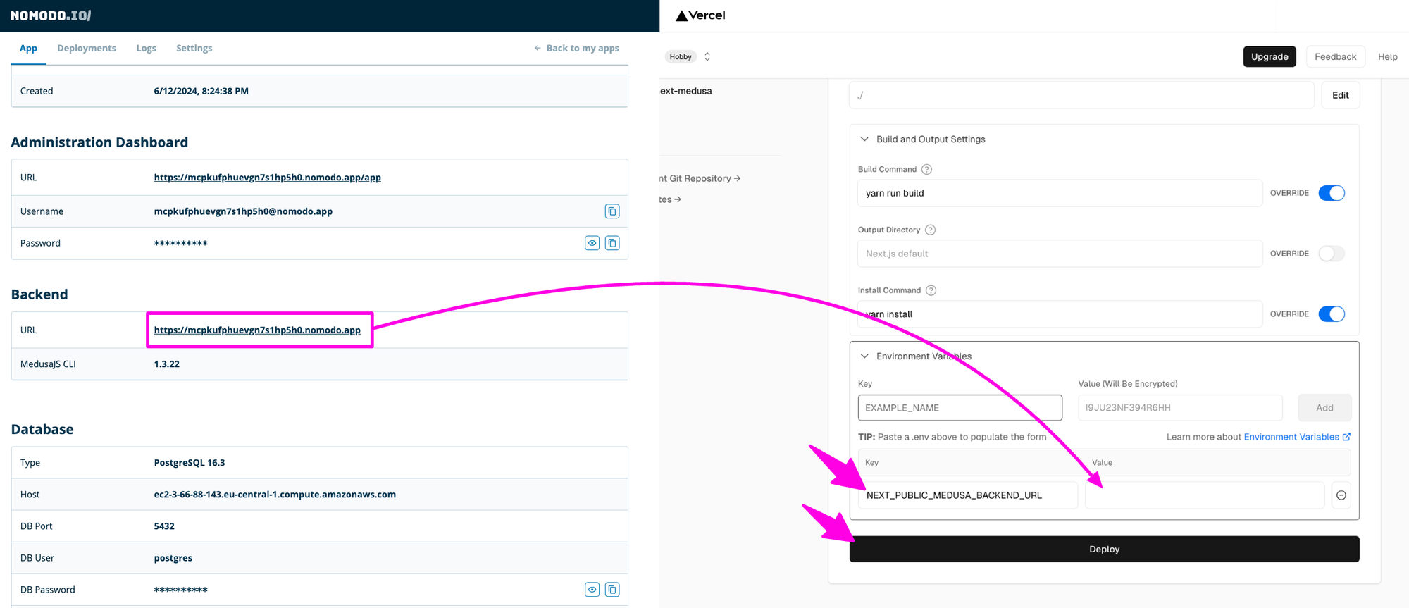Open the Backend URL link
The width and height of the screenshot is (1409, 608).
(257, 330)
